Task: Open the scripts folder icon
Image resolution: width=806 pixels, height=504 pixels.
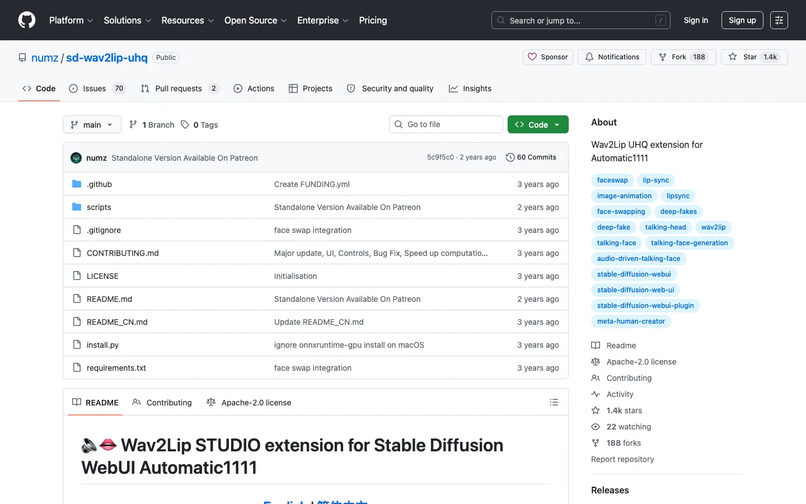Action: [x=77, y=207]
